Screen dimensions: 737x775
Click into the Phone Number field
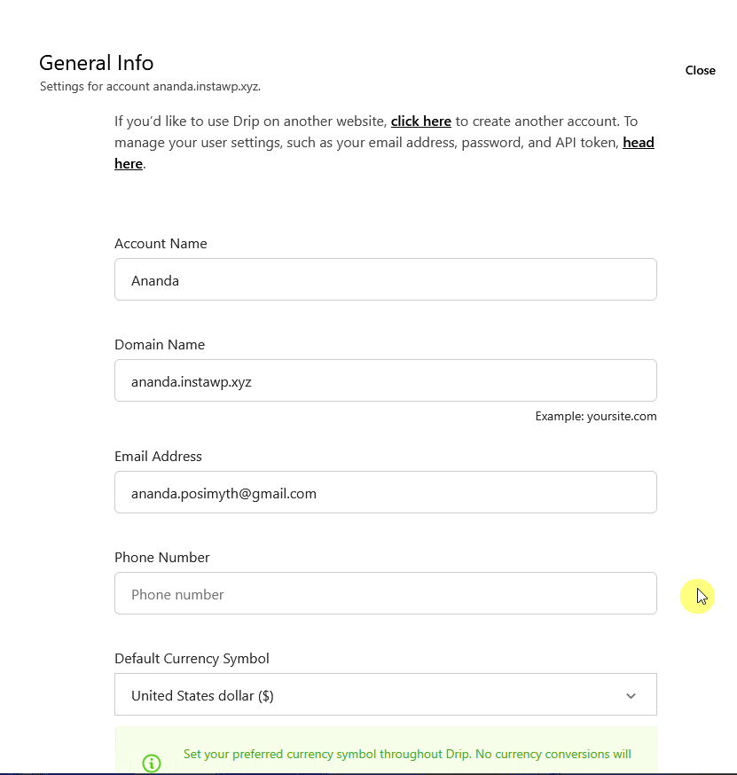385,593
